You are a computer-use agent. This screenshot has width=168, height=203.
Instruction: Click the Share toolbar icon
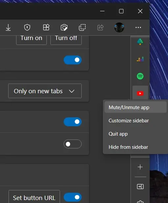click(100, 27)
